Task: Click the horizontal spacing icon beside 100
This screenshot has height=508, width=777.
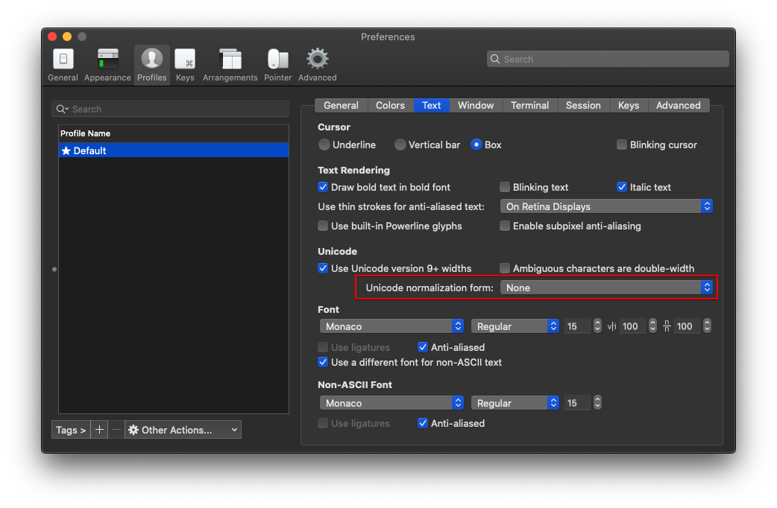Action: pos(611,326)
